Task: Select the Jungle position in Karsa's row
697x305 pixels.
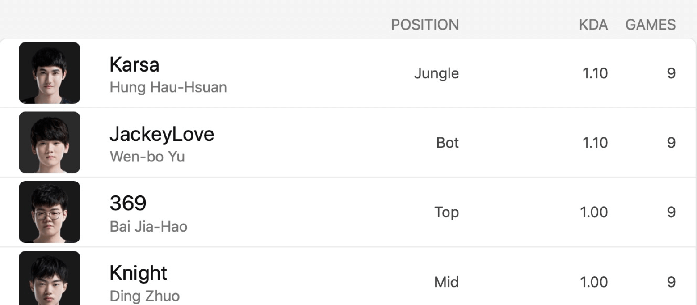Action: 437,73
